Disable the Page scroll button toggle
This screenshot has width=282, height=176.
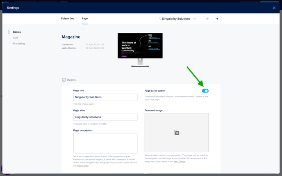tap(205, 91)
